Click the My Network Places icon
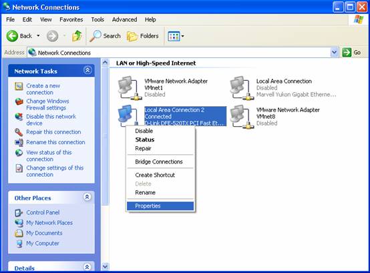 click(x=19, y=223)
